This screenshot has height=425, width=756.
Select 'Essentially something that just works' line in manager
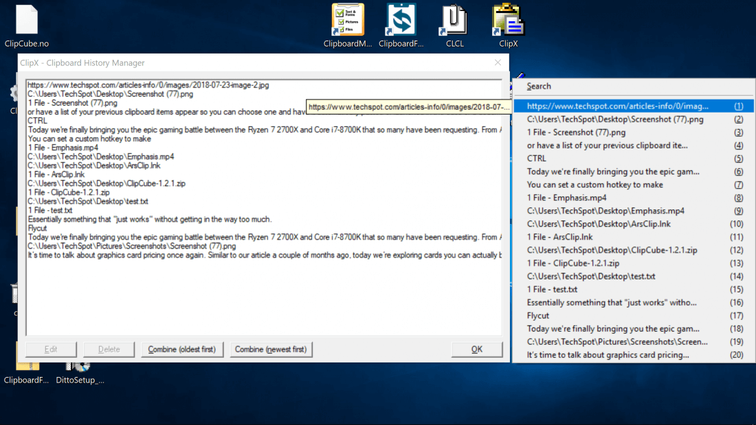[x=150, y=219]
